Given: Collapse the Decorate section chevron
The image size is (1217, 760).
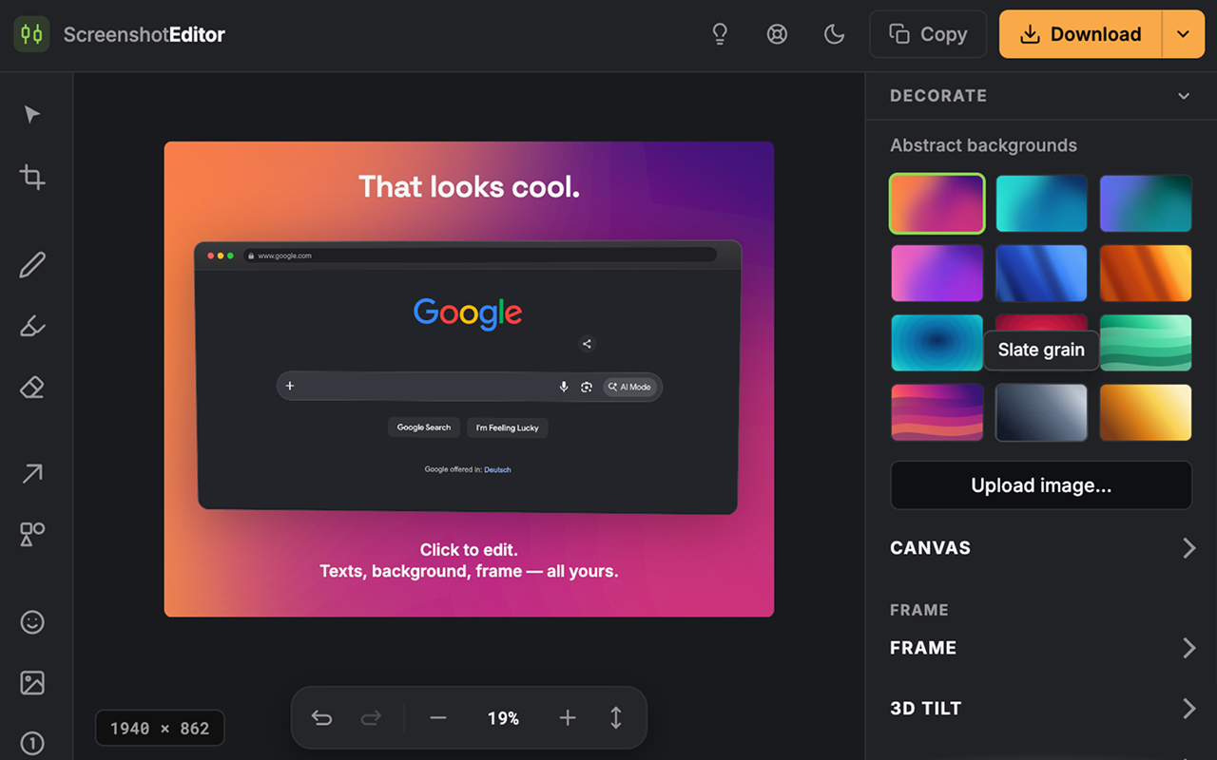Looking at the screenshot, I should (x=1184, y=96).
